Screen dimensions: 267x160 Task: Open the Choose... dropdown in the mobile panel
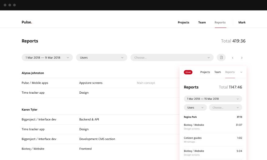pyautogui.click(x=225, y=108)
